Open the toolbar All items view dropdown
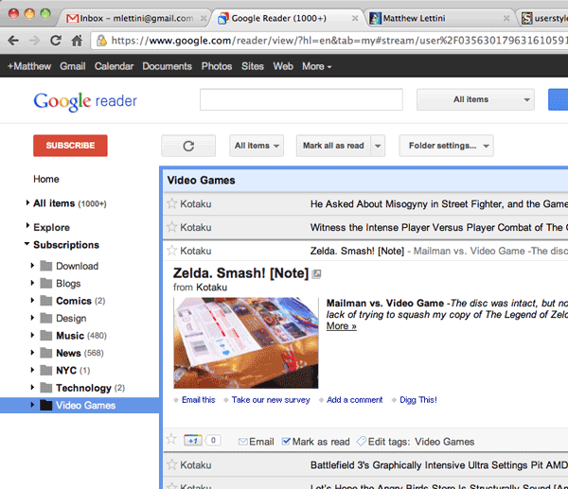The image size is (568, 489). click(257, 146)
